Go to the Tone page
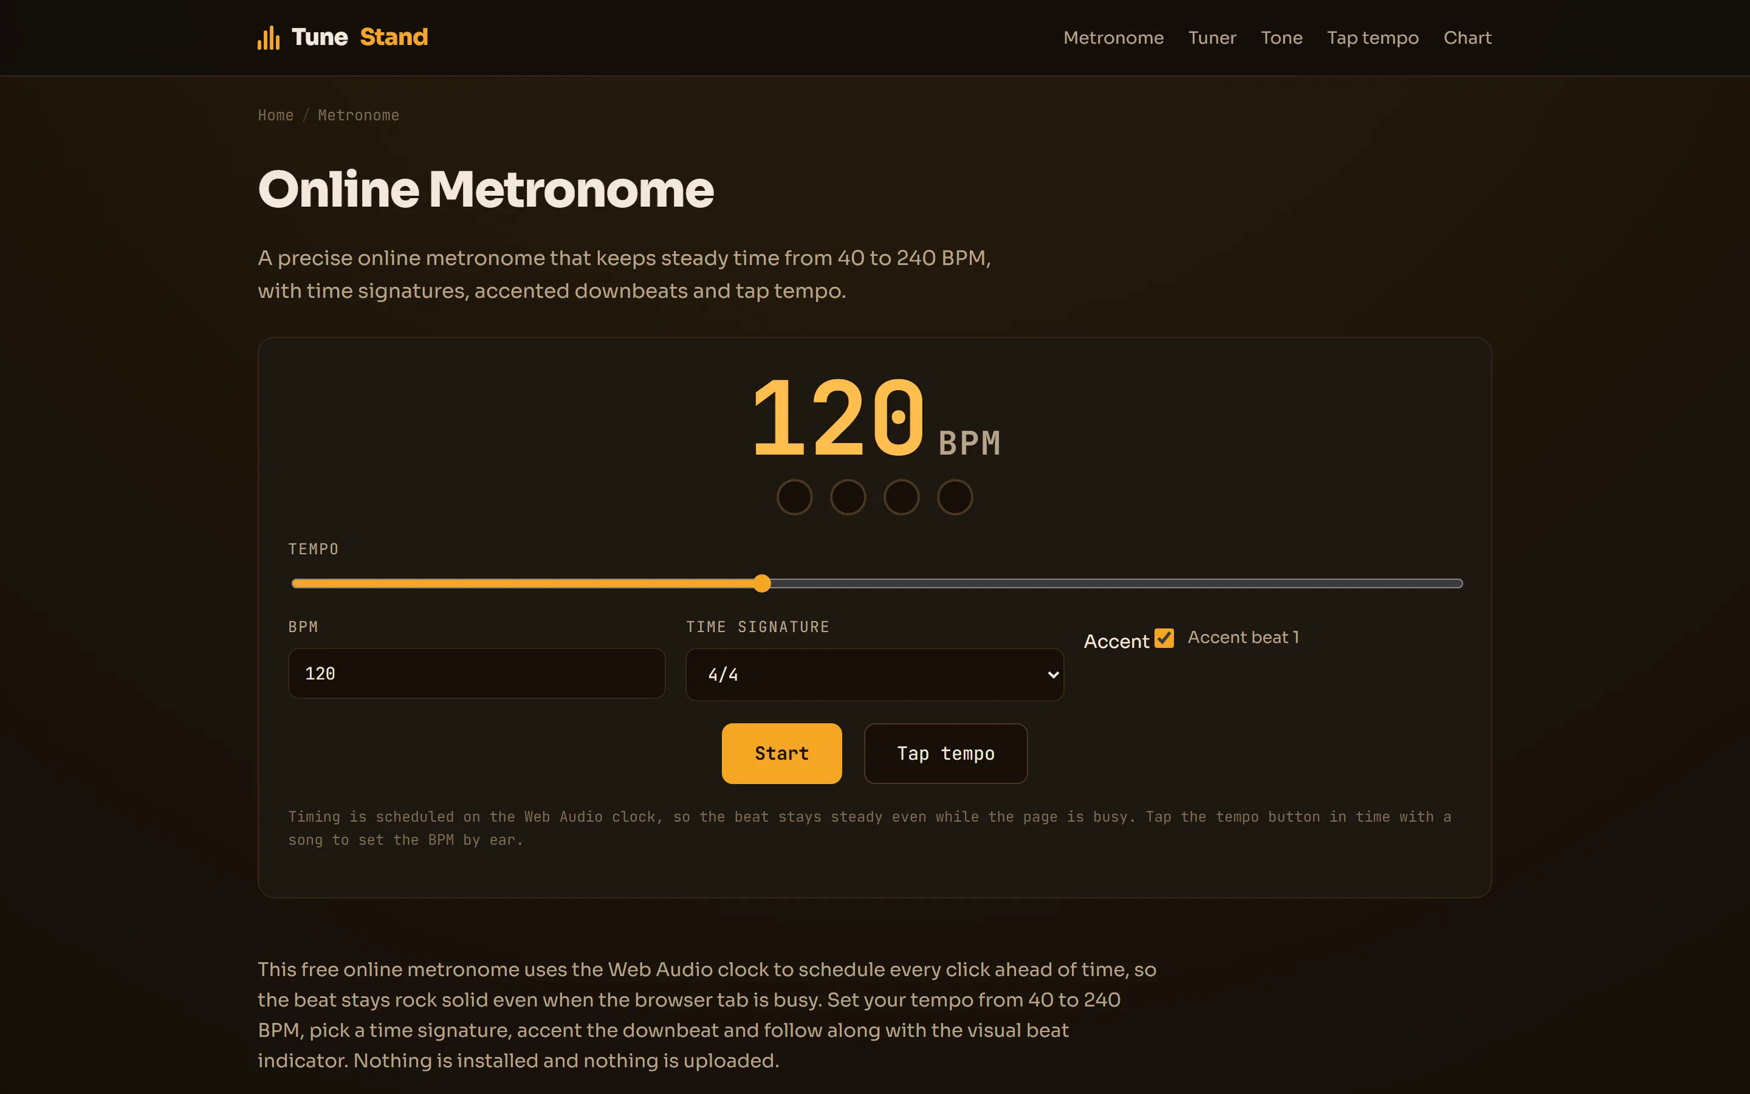This screenshot has width=1750, height=1094. pyautogui.click(x=1282, y=38)
